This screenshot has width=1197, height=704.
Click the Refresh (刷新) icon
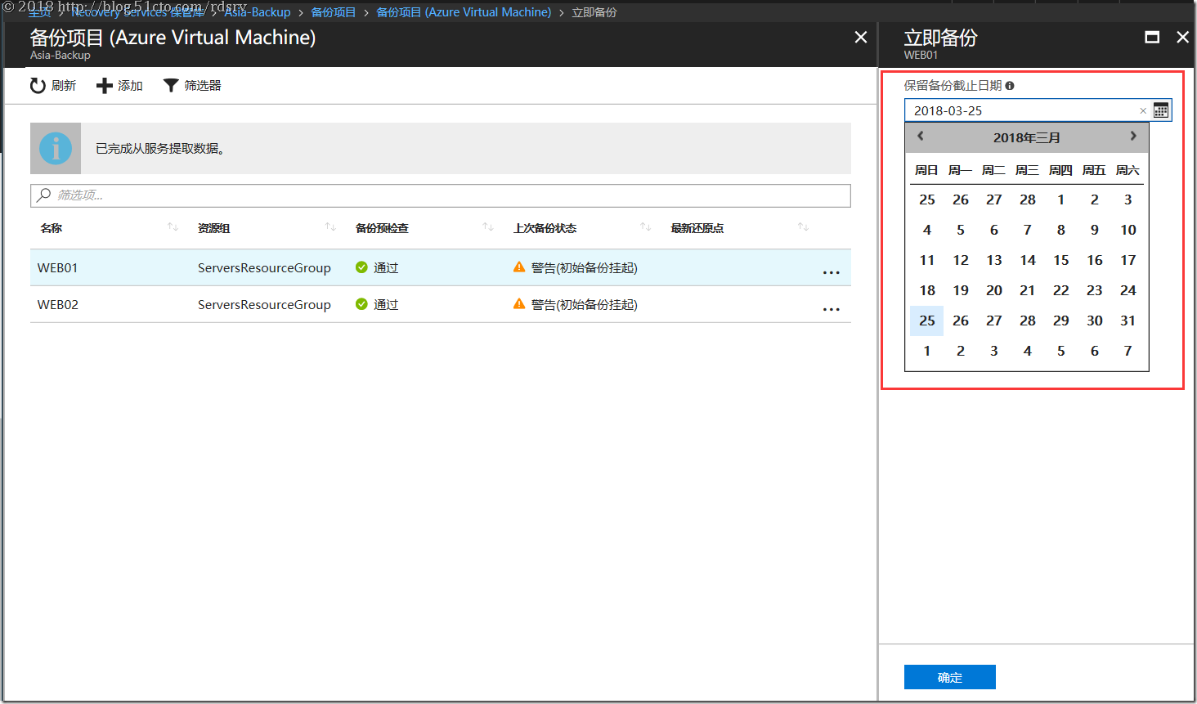(x=38, y=86)
